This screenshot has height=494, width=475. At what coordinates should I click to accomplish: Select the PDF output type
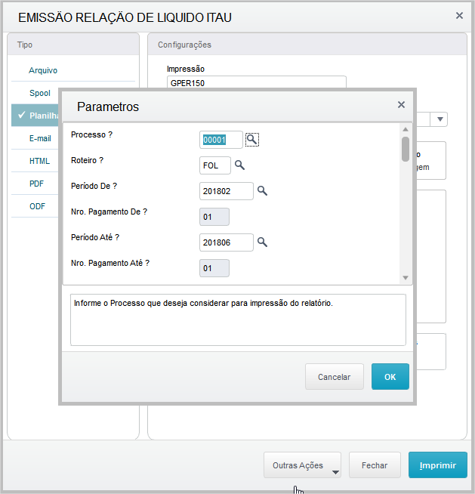pyautogui.click(x=36, y=184)
